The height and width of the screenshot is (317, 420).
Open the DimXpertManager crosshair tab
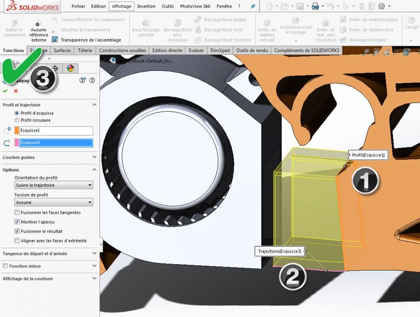point(55,68)
